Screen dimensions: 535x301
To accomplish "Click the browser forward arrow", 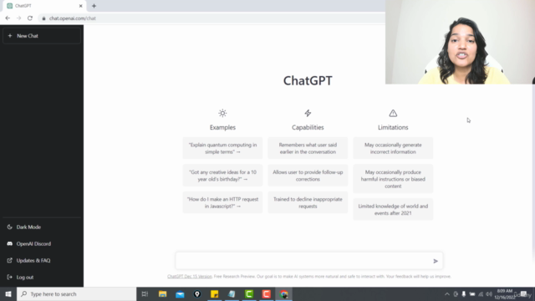I will pos(18,18).
